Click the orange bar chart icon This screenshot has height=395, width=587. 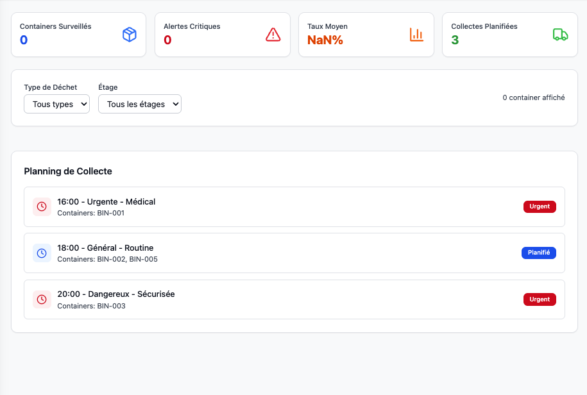[417, 35]
